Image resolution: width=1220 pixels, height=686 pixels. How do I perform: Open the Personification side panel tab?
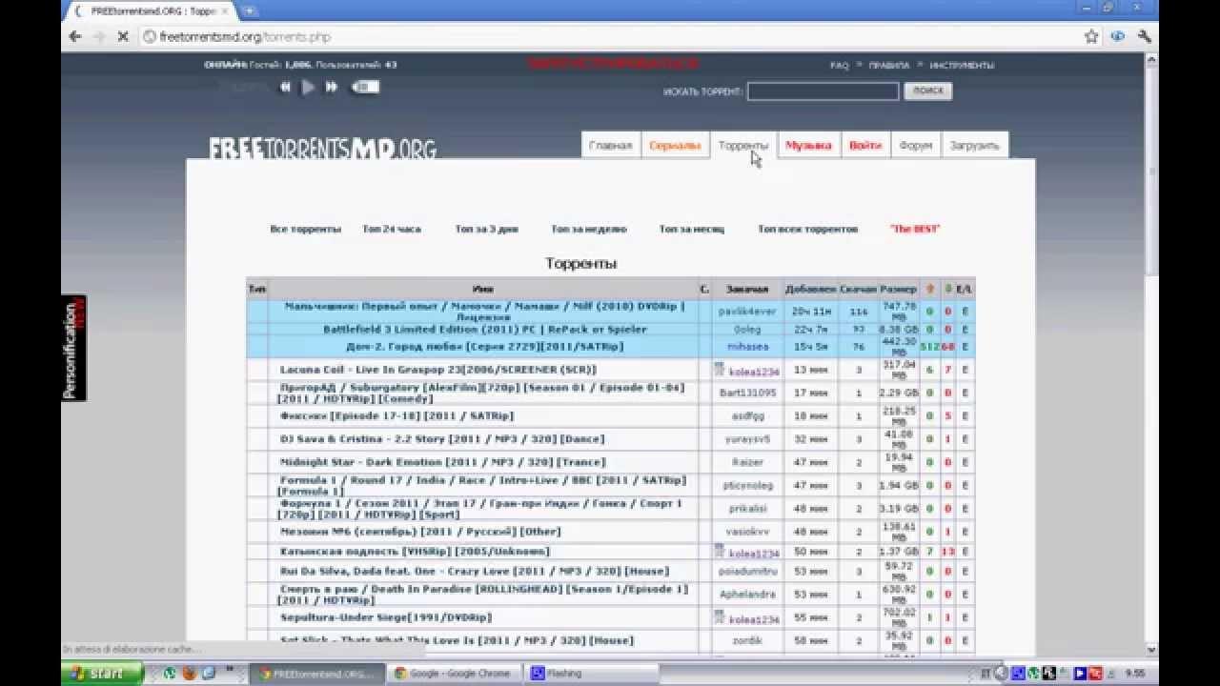click(x=73, y=347)
